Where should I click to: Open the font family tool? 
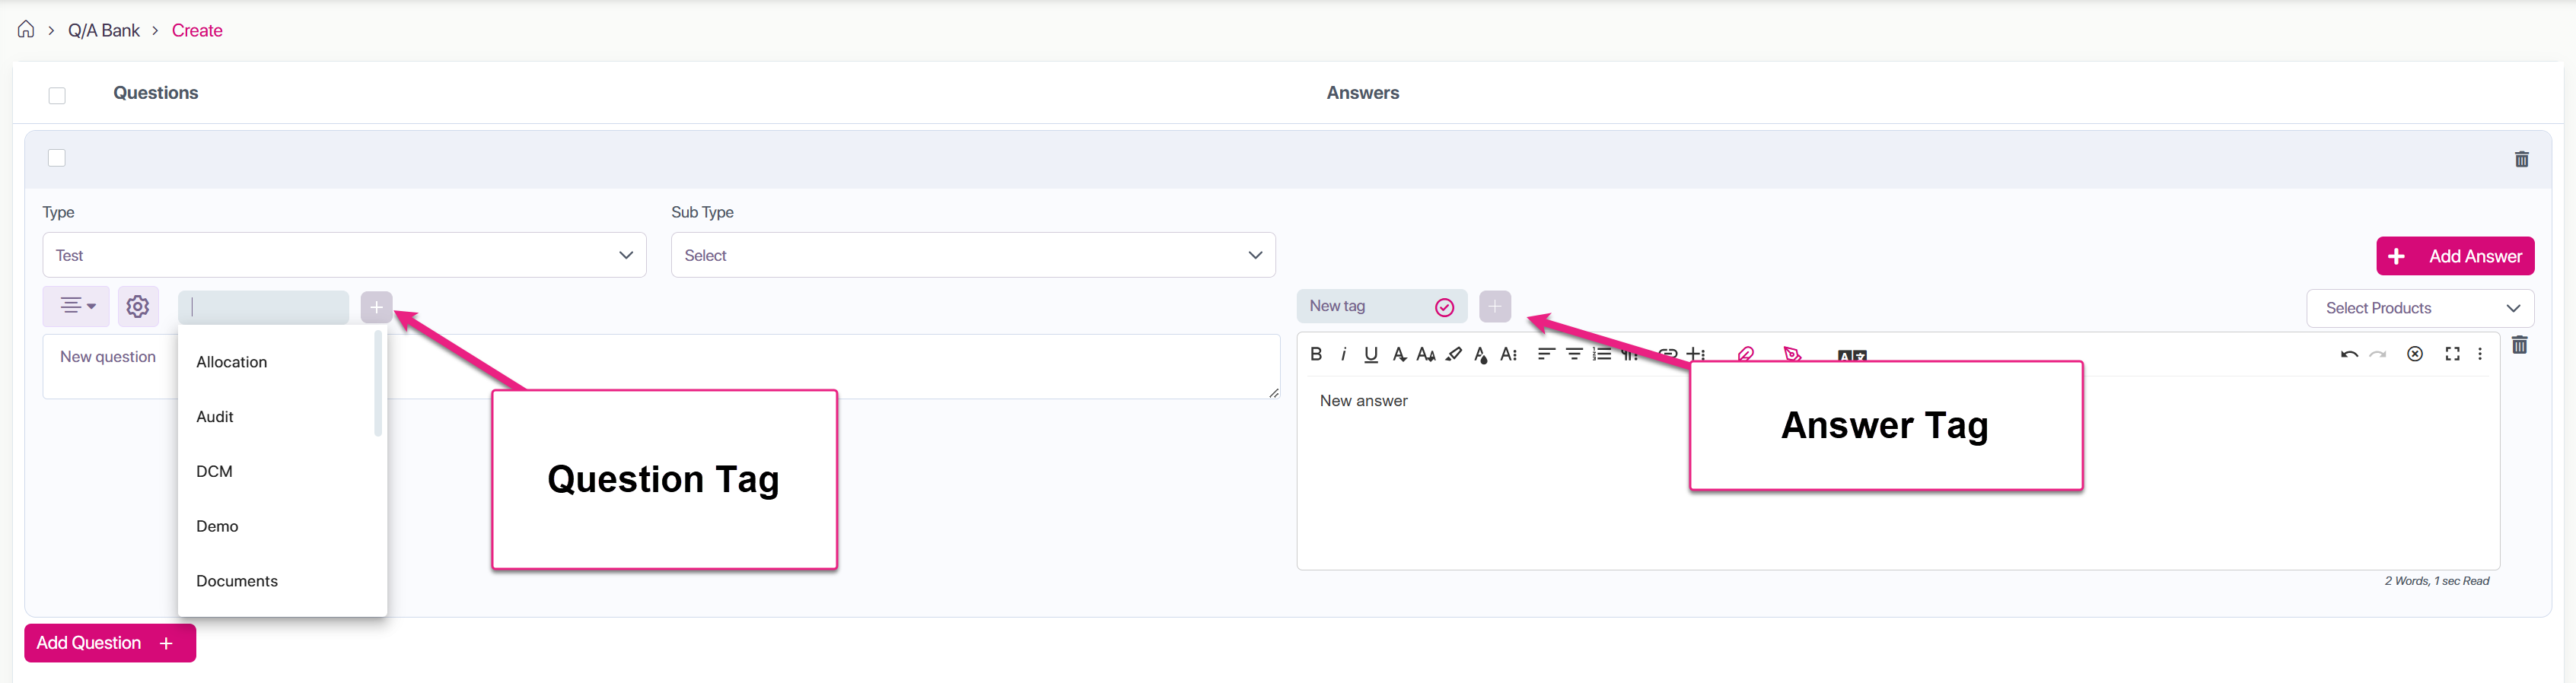point(1399,354)
